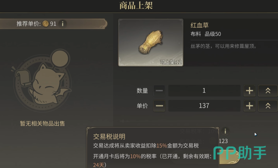
Task: Click the 红血草 item name
Action: coord(200,25)
